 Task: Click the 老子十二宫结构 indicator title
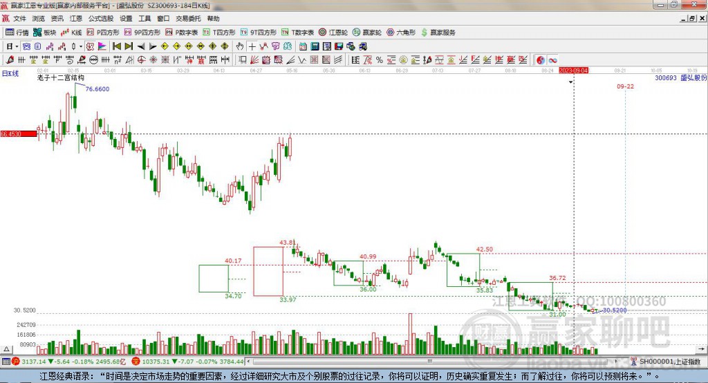(61, 78)
